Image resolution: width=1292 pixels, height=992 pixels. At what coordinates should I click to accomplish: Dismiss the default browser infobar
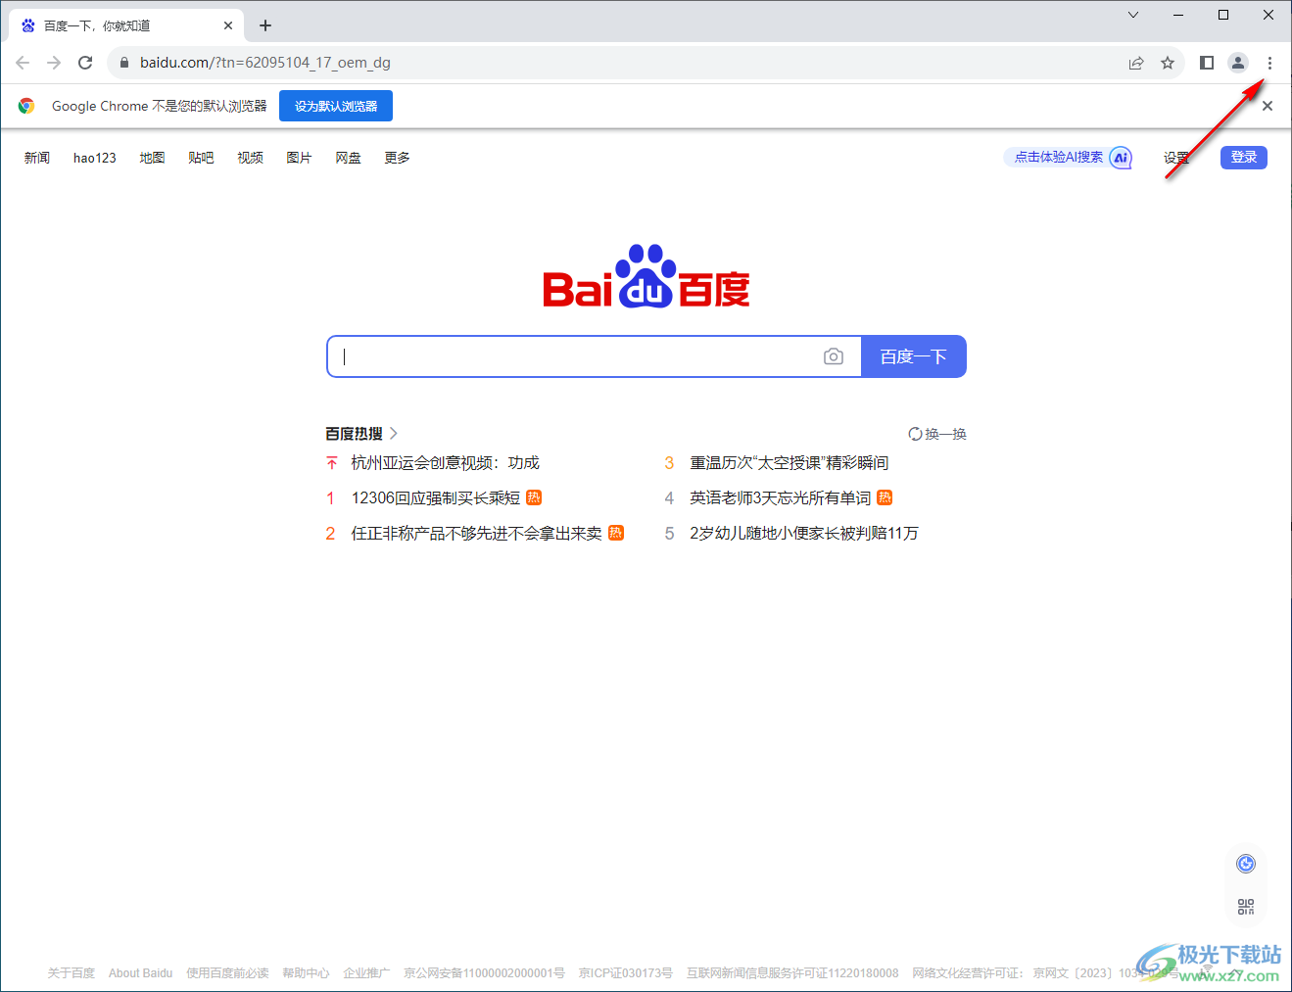click(1268, 106)
